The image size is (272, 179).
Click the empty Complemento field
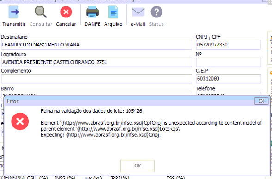[97, 79]
